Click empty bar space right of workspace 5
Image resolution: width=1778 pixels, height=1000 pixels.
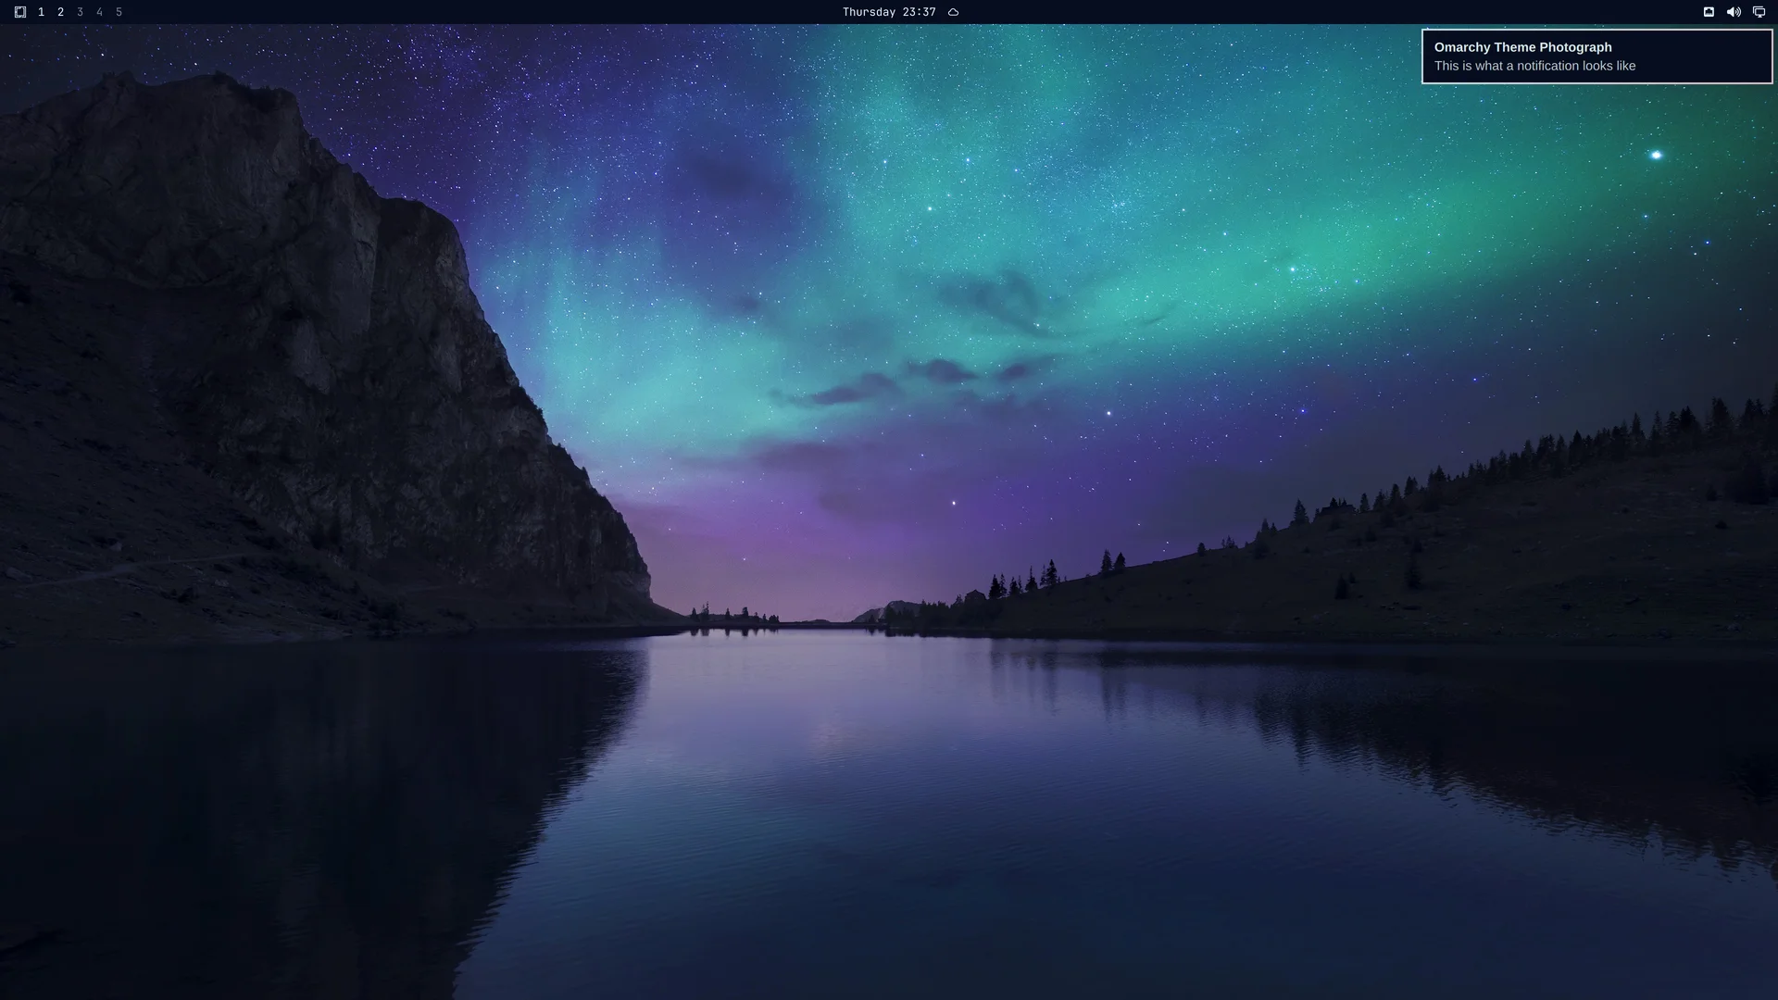point(463,12)
